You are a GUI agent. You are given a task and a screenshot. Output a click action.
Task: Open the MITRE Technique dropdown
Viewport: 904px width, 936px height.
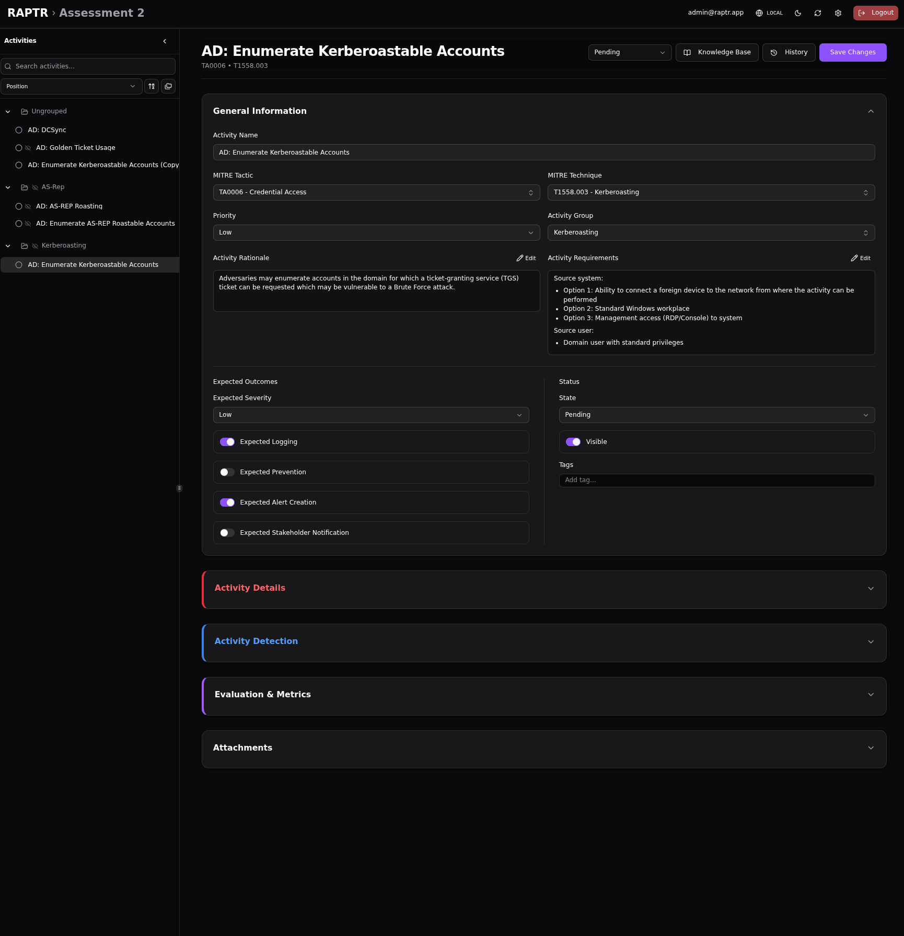click(711, 192)
